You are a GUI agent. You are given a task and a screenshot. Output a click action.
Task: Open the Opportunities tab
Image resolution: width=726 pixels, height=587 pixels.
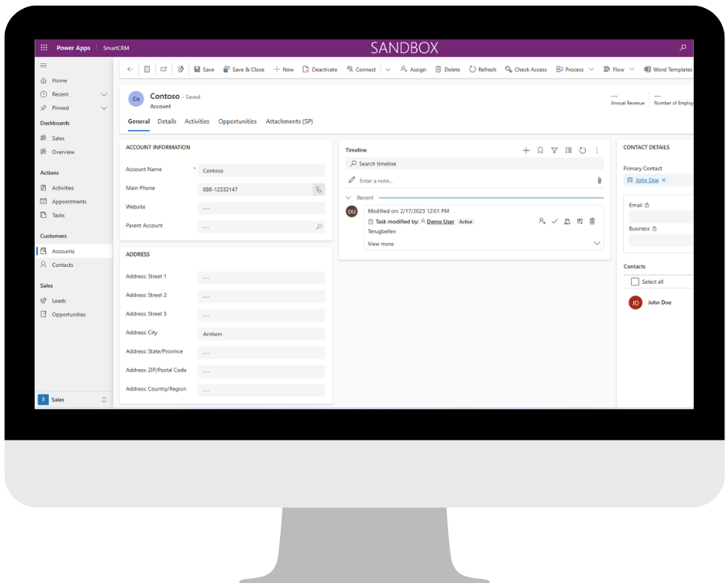click(x=237, y=121)
